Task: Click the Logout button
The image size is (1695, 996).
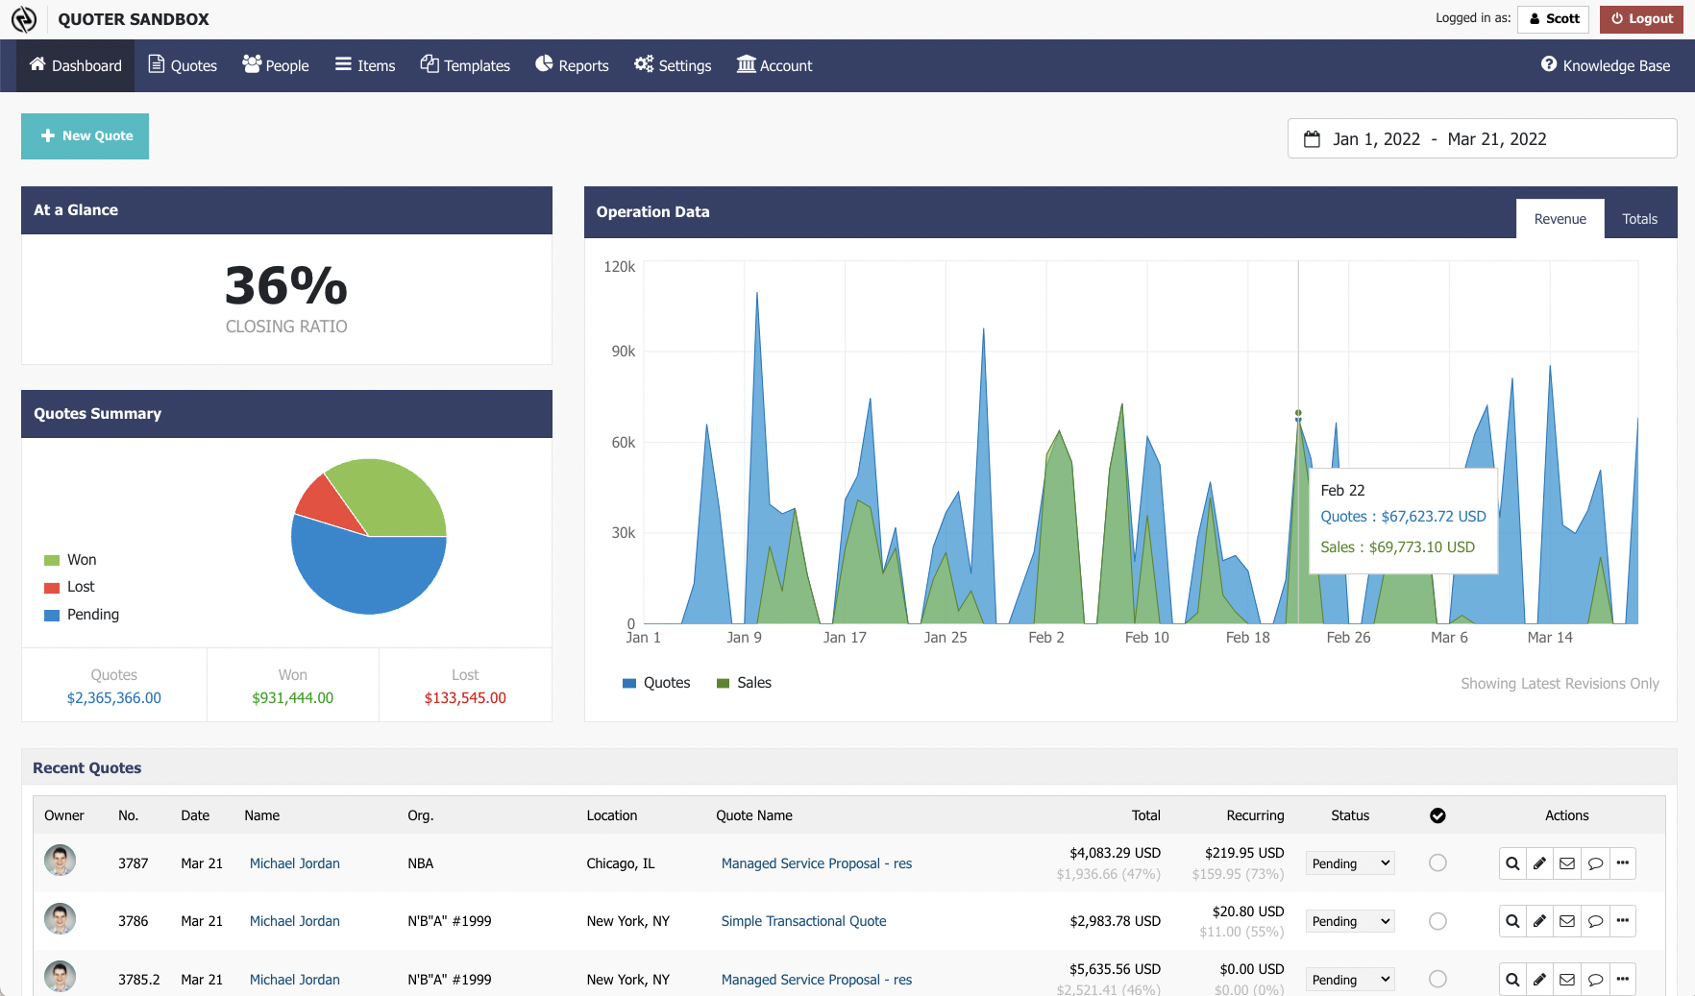Action: 1641,19
